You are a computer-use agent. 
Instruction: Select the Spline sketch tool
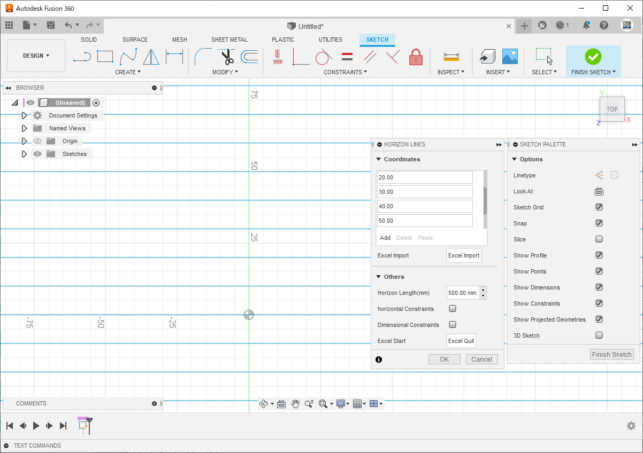tap(128, 56)
